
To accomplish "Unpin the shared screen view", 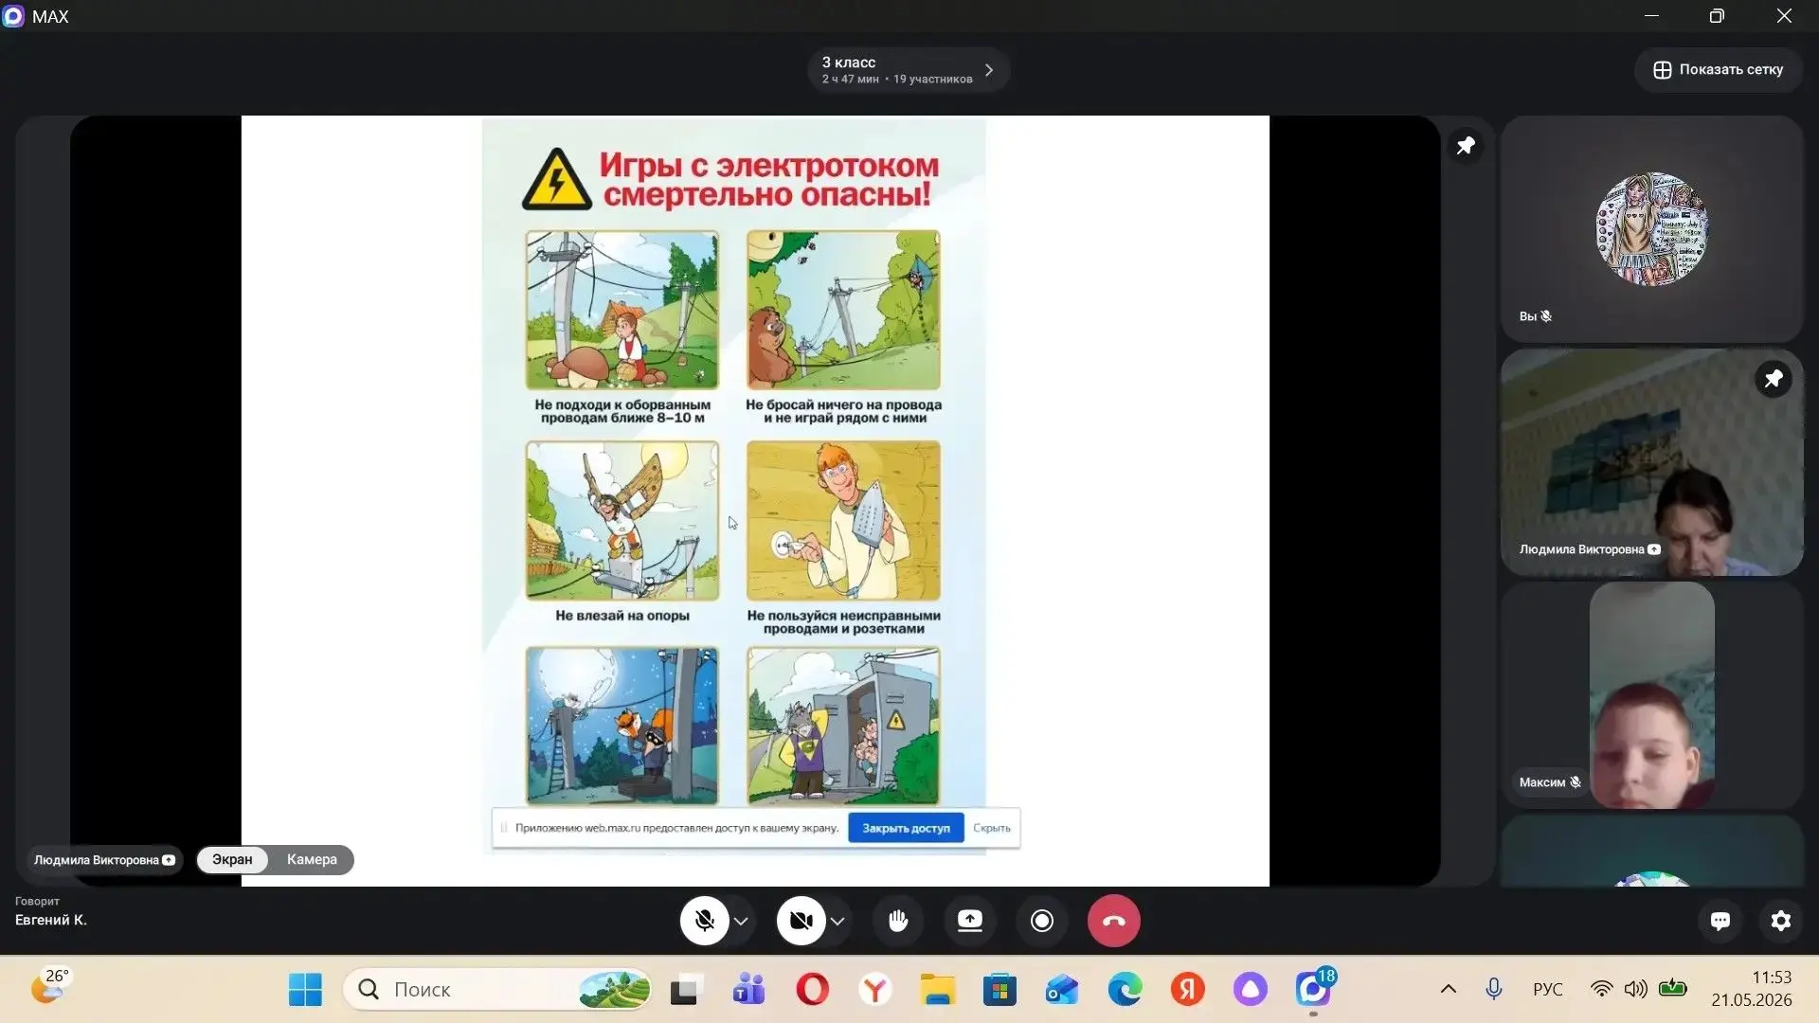I will pyautogui.click(x=1466, y=146).
